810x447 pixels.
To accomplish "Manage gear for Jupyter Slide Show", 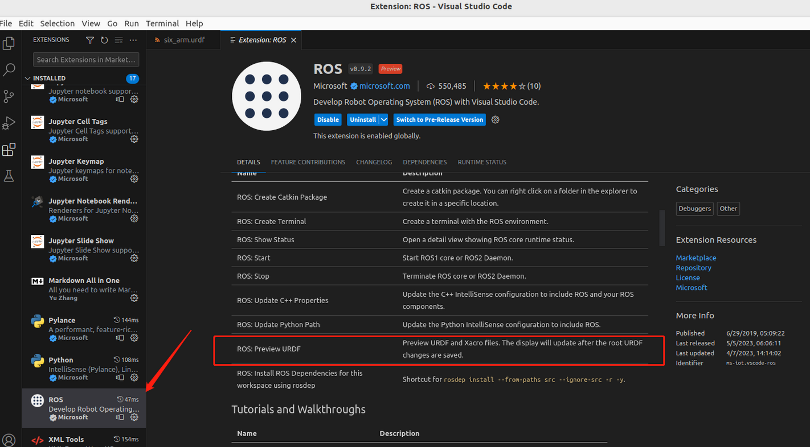I will pyautogui.click(x=134, y=258).
